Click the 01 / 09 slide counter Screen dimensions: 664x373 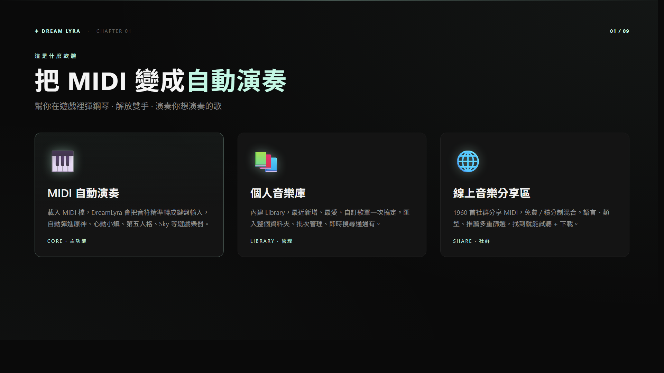[x=619, y=31]
